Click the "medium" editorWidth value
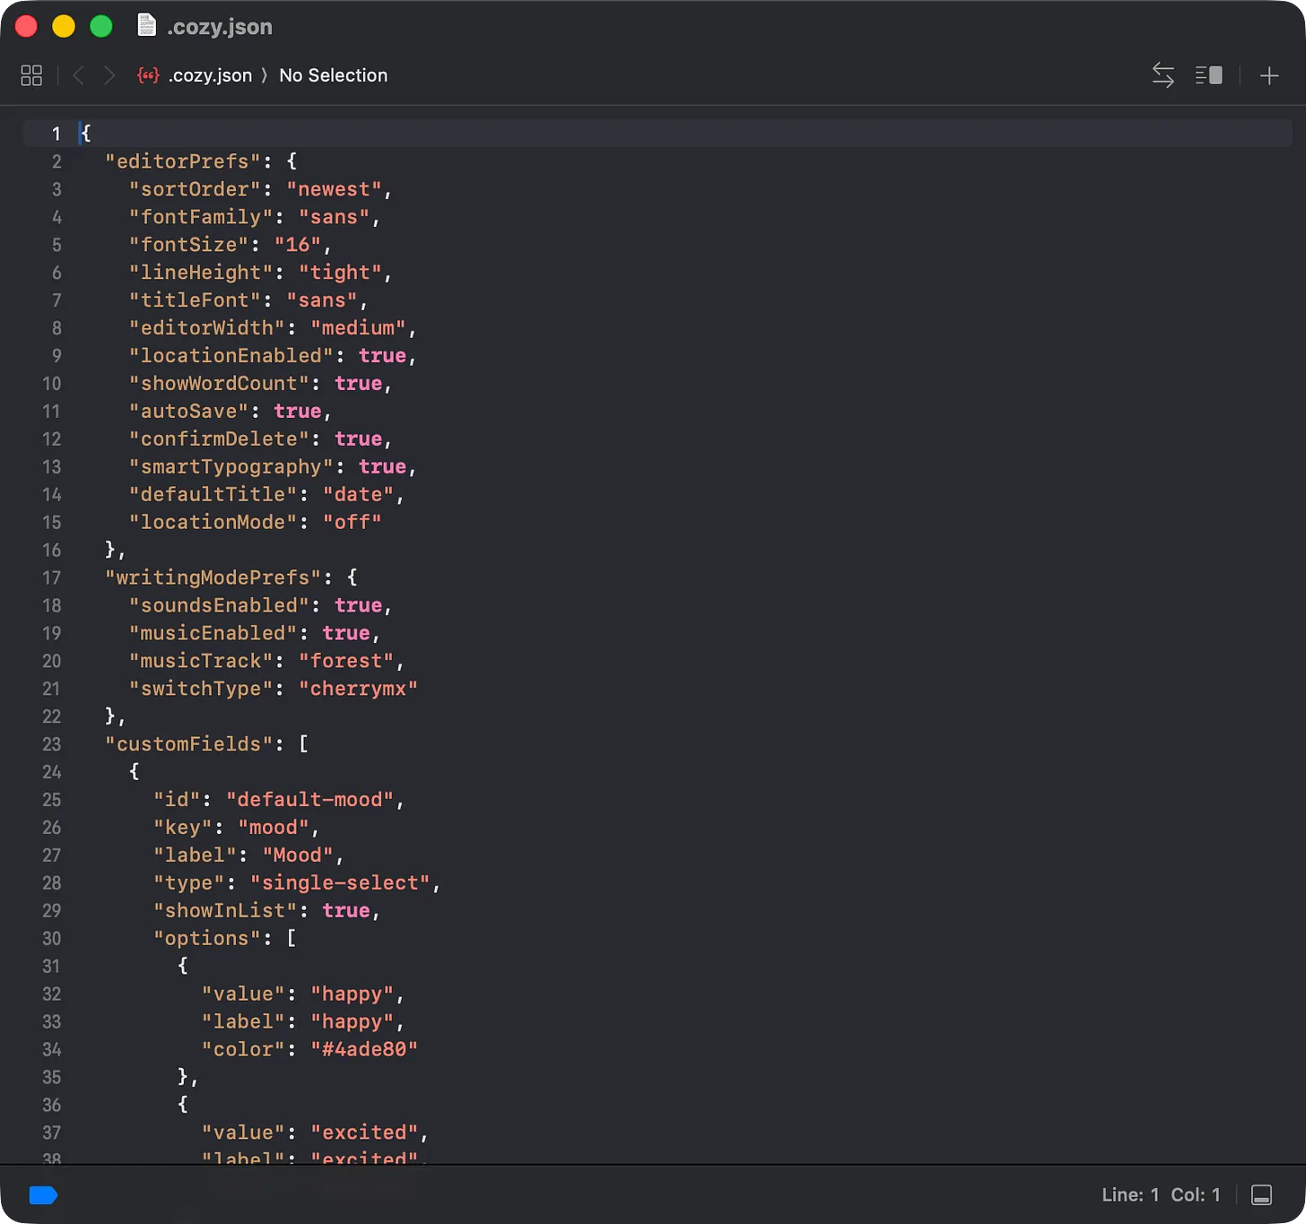This screenshot has width=1306, height=1224. (358, 328)
